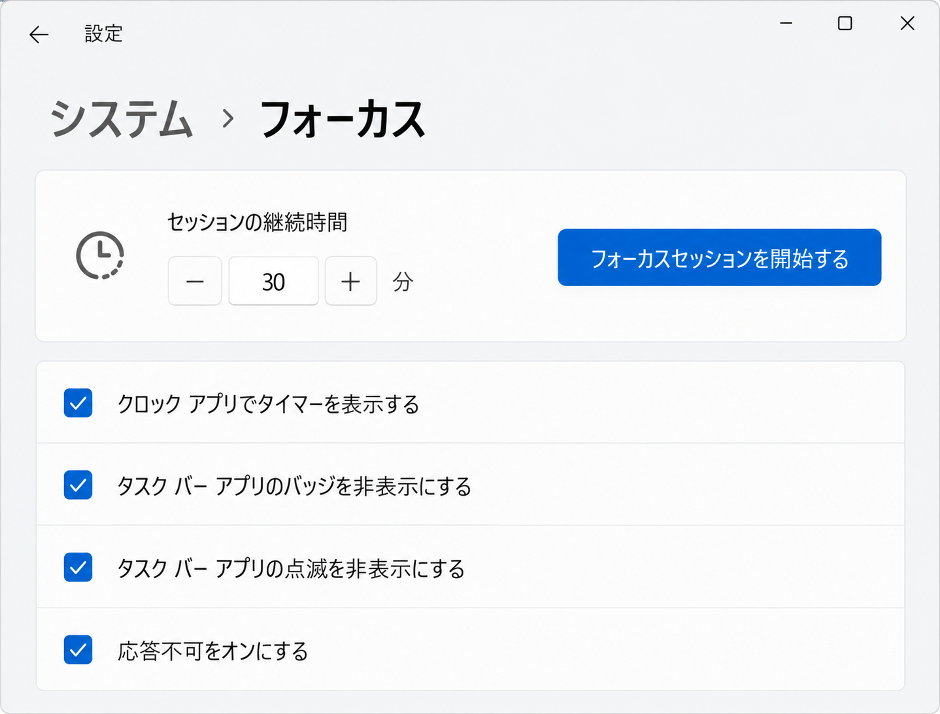Start focus session with フォーカスセッションを開始する
This screenshot has height=714, width=940.
point(719,257)
